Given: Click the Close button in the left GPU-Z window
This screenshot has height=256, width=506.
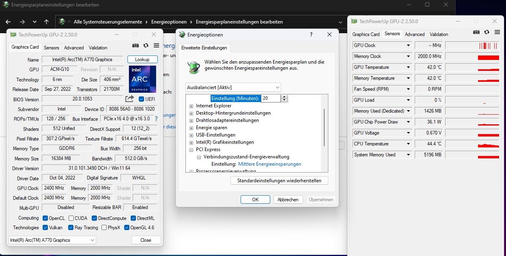Looking at the screenshot, I should point(146,240).
